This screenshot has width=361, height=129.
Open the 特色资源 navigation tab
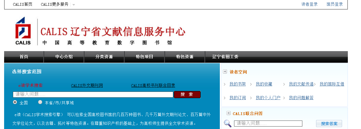(185, 57)
